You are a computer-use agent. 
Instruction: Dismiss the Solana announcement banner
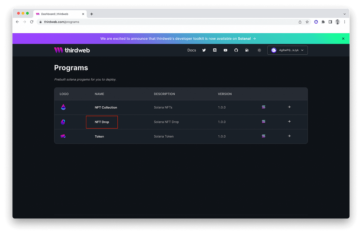[343, 39]
